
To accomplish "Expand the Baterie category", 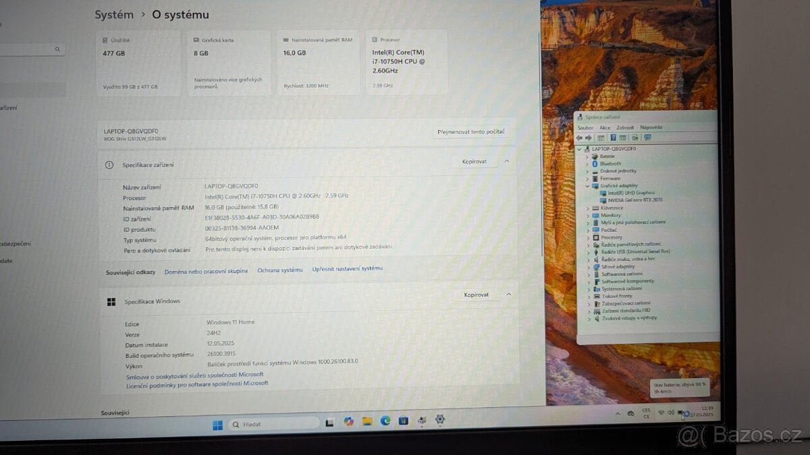I will 587,156.
